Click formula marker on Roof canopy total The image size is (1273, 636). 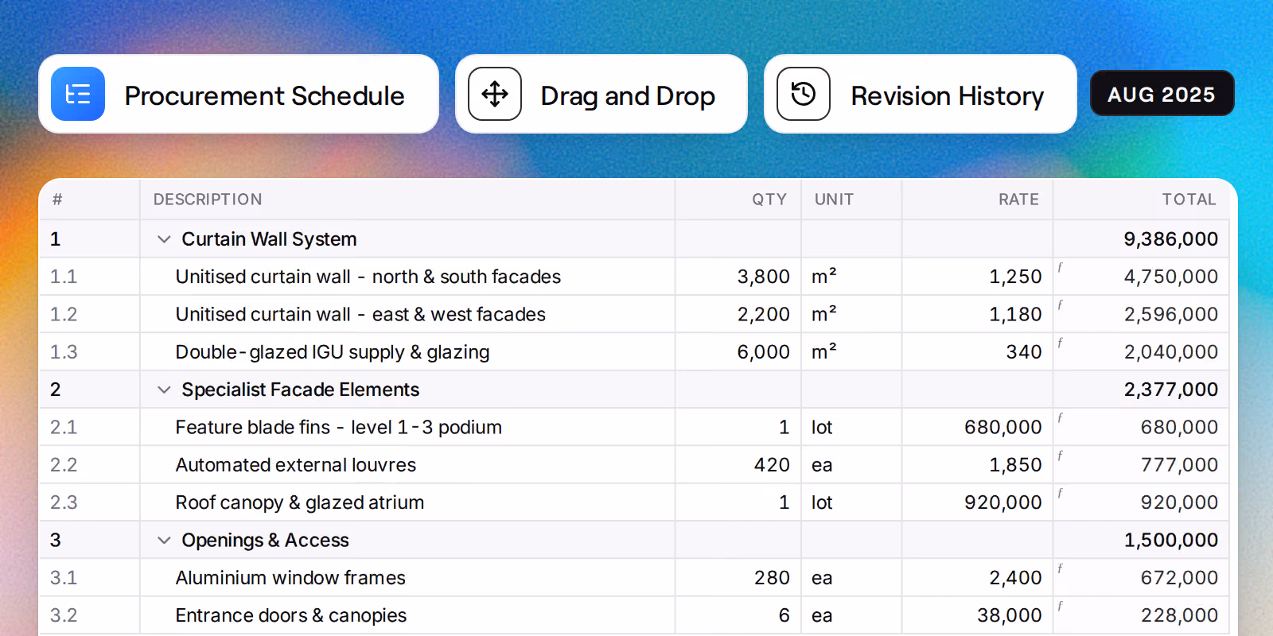pyautogui.click(x=1061, y=494)
